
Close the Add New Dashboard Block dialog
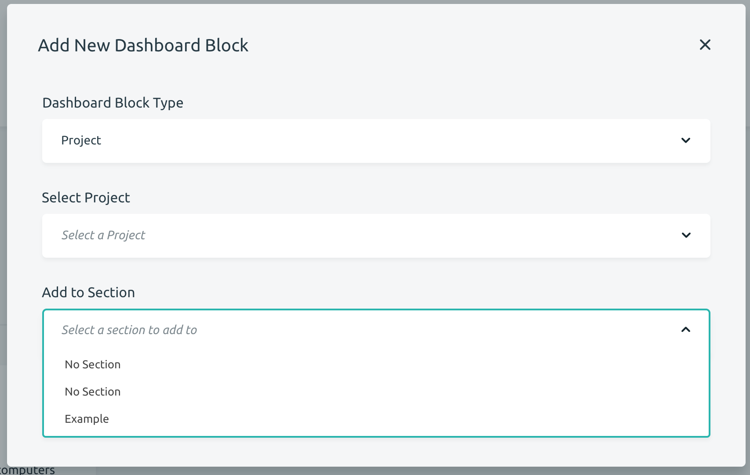click(x=705, y=45)
